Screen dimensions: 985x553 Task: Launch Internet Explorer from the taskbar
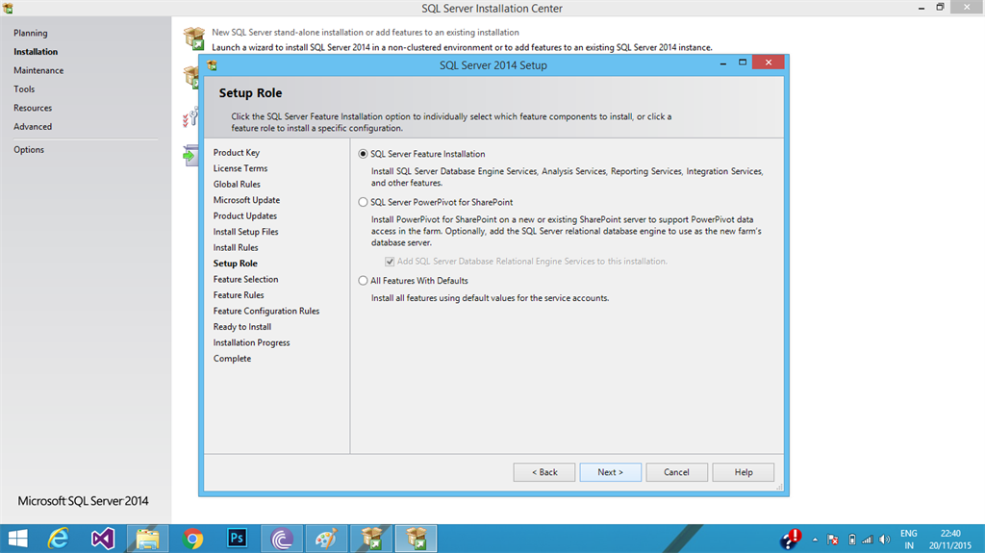click(x=59, y=539)
